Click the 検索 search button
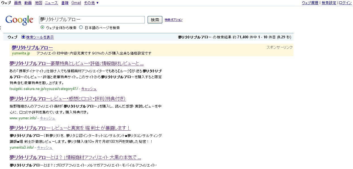This screenshot has width=353, height=169. coord(155,20)
